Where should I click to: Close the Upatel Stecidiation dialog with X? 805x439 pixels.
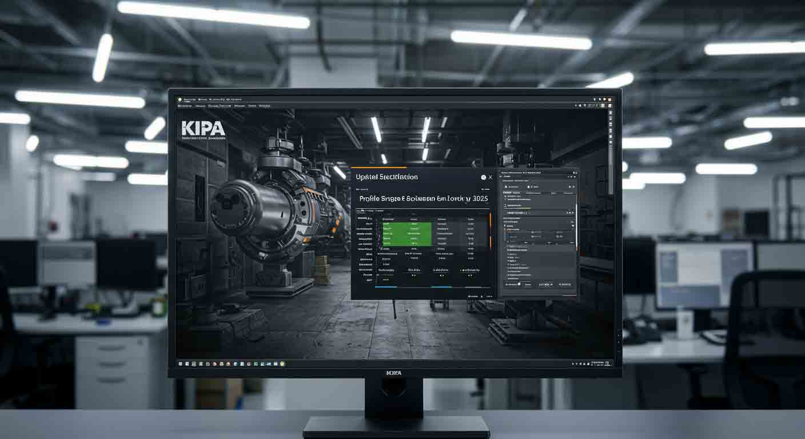point(490,178)
